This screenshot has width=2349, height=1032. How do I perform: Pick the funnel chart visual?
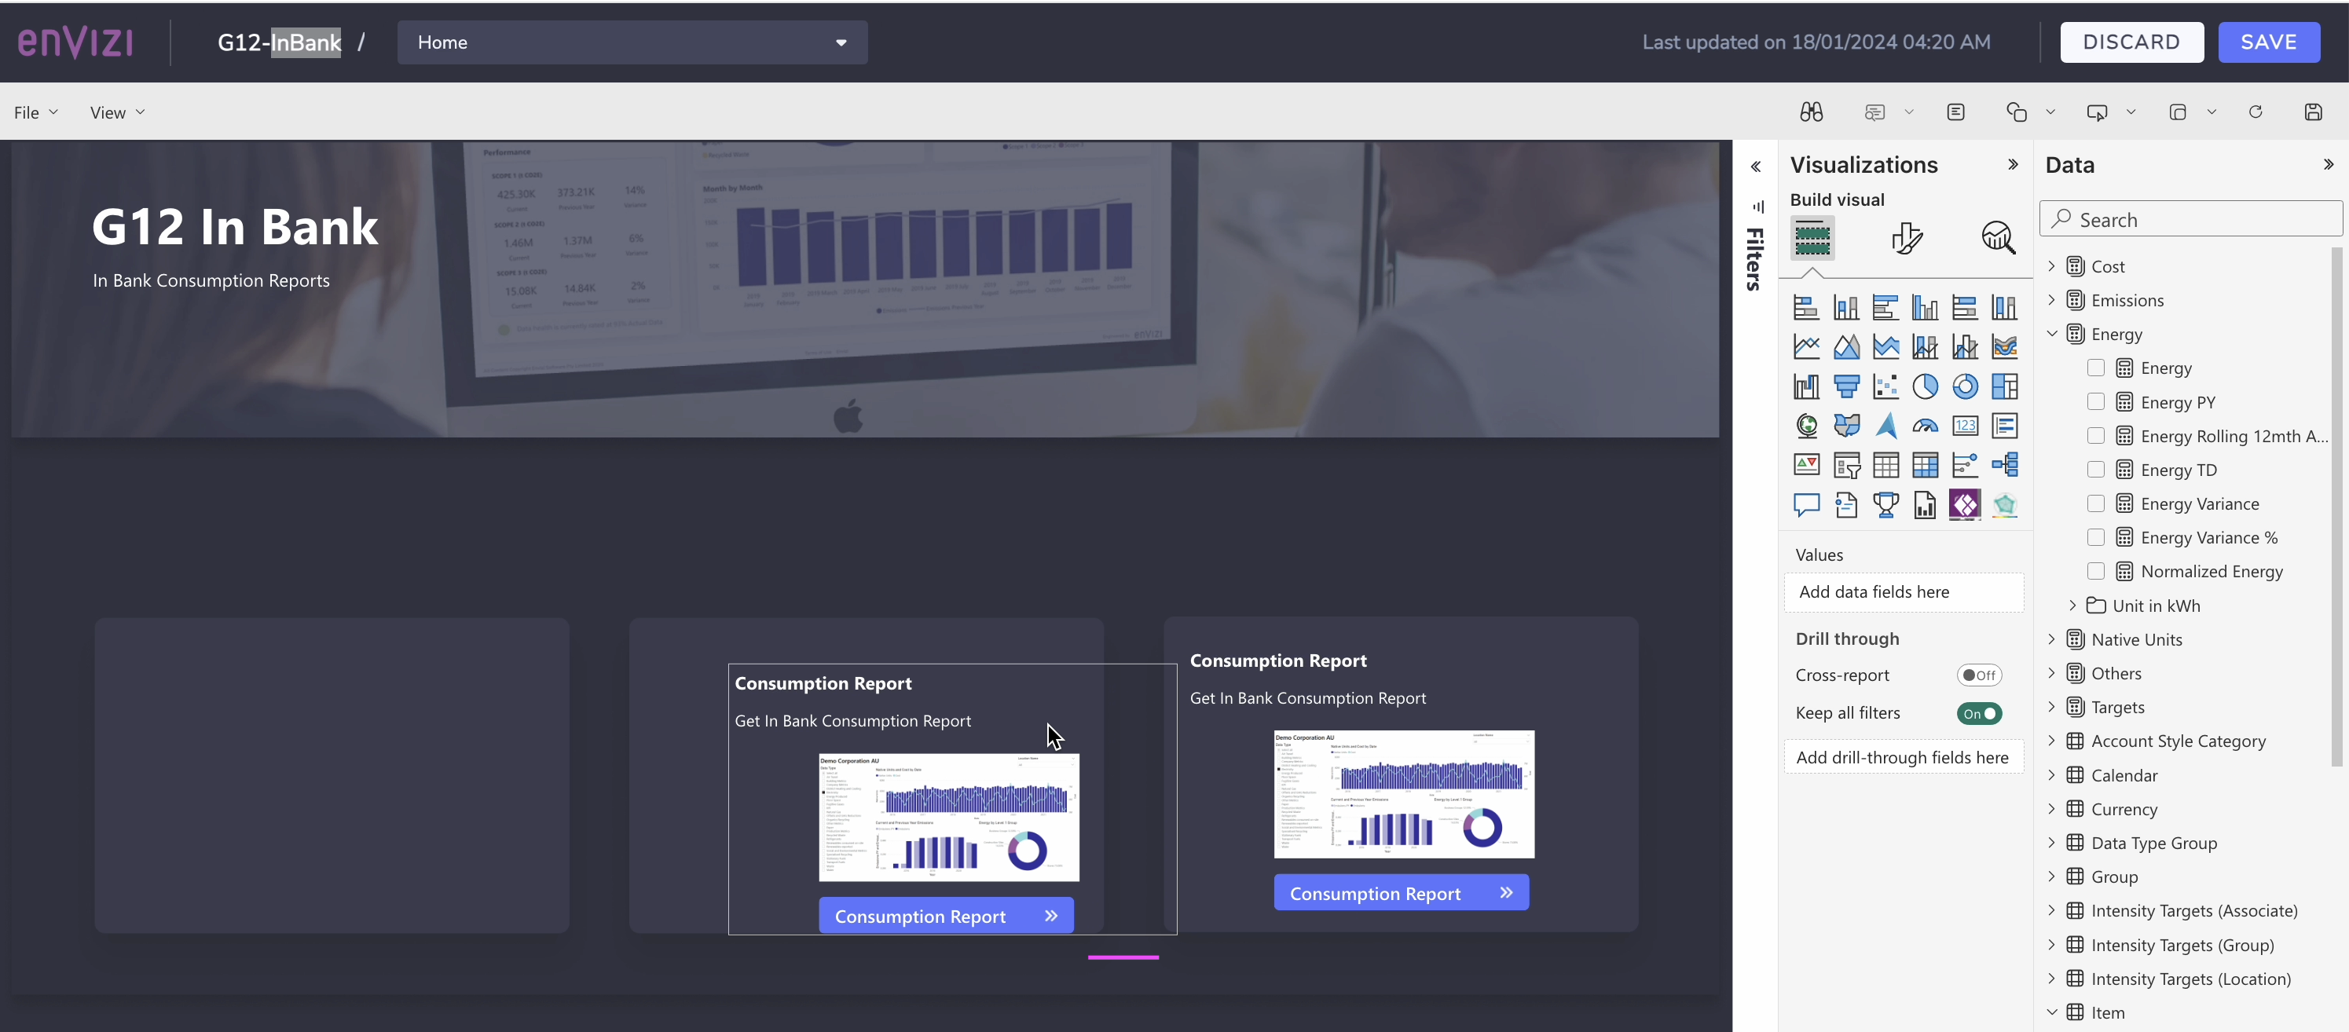[1848, 386]
